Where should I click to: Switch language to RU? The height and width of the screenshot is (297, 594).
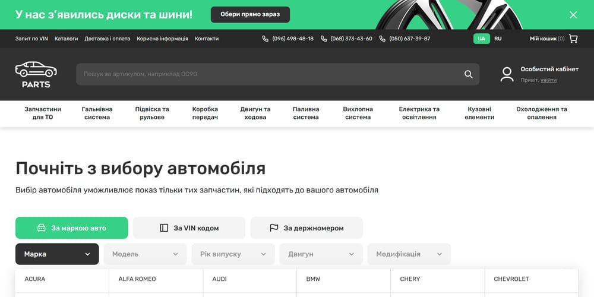[x=498, y=39]
